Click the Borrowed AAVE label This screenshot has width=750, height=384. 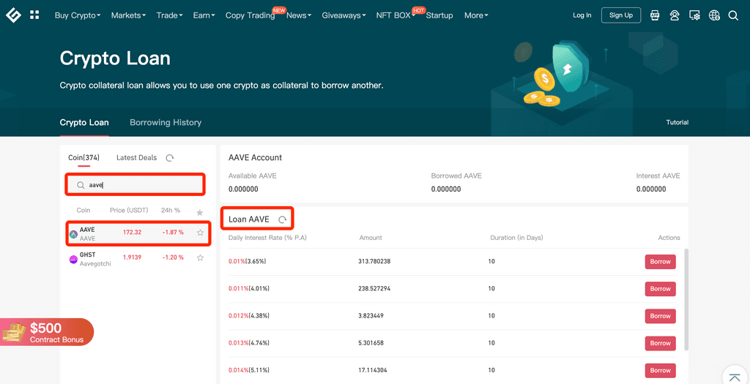[456, 176]
